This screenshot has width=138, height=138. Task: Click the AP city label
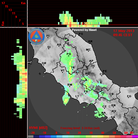(x=91, y=61)
